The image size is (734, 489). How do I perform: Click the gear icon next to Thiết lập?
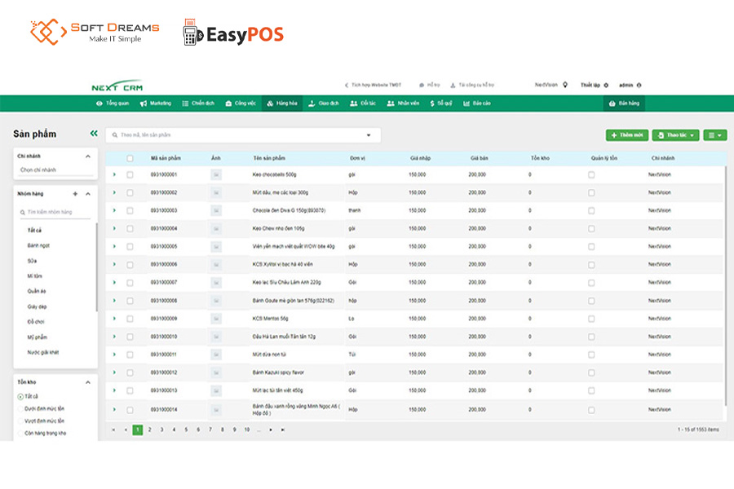click(606, 85)
